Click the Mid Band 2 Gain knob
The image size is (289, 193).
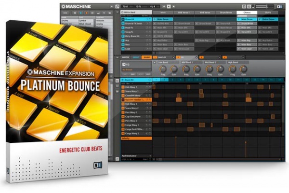[x=220, y=69]
